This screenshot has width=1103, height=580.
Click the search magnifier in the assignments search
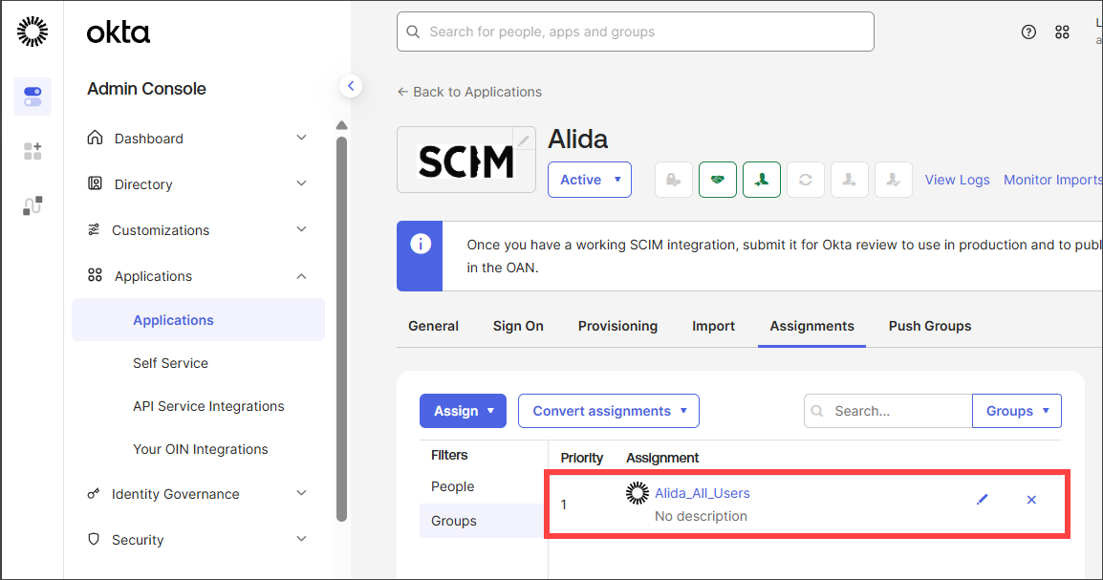click(x=817, y=411)
